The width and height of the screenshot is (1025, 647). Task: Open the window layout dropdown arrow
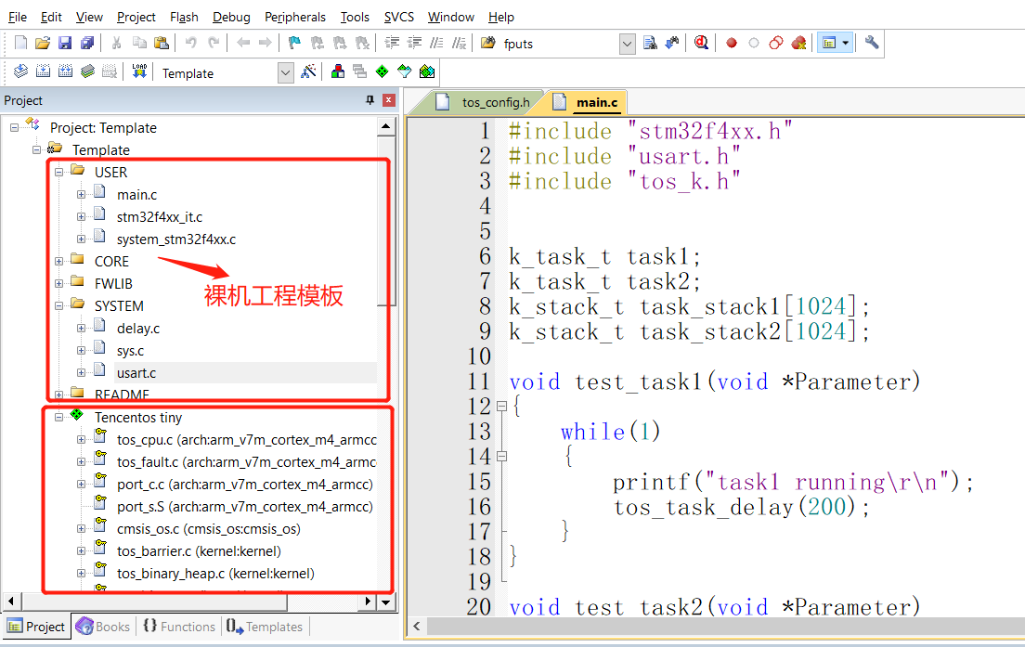(845, 43)
